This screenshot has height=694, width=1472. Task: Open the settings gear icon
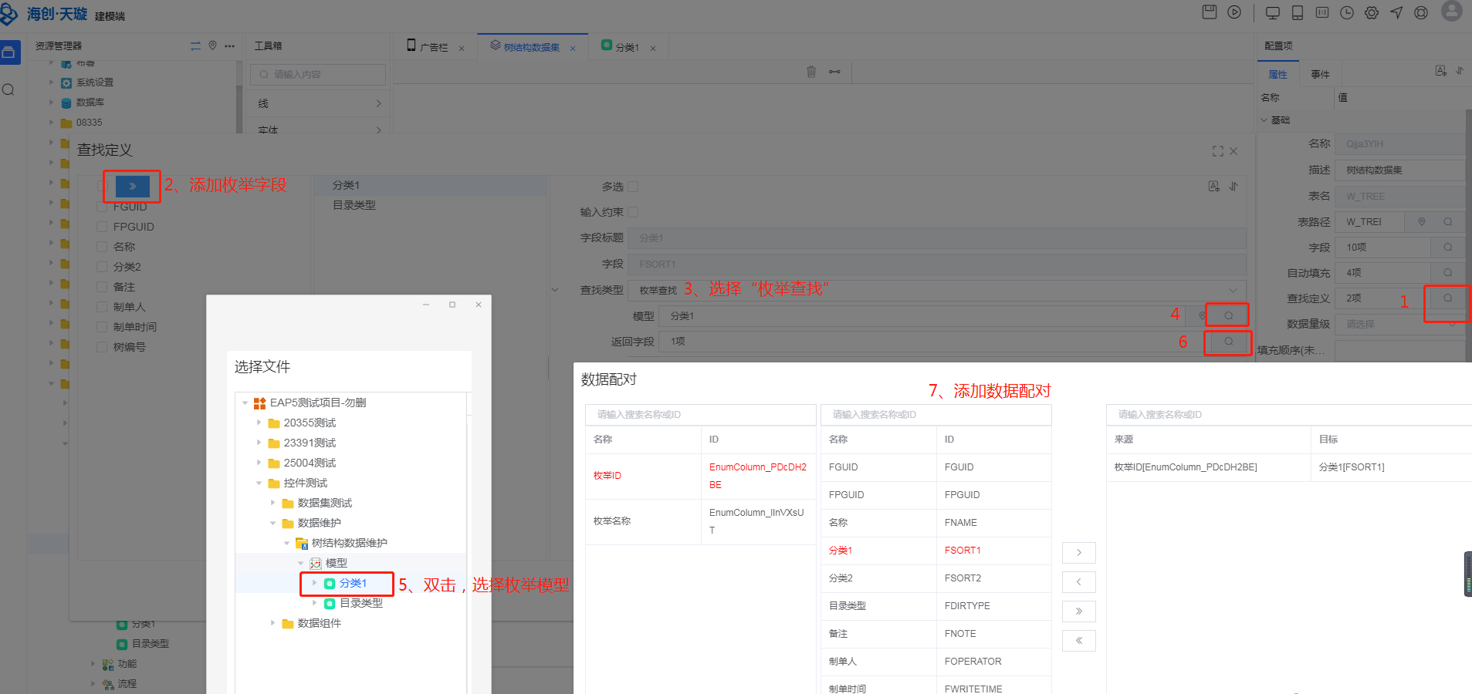point(1372,13)
